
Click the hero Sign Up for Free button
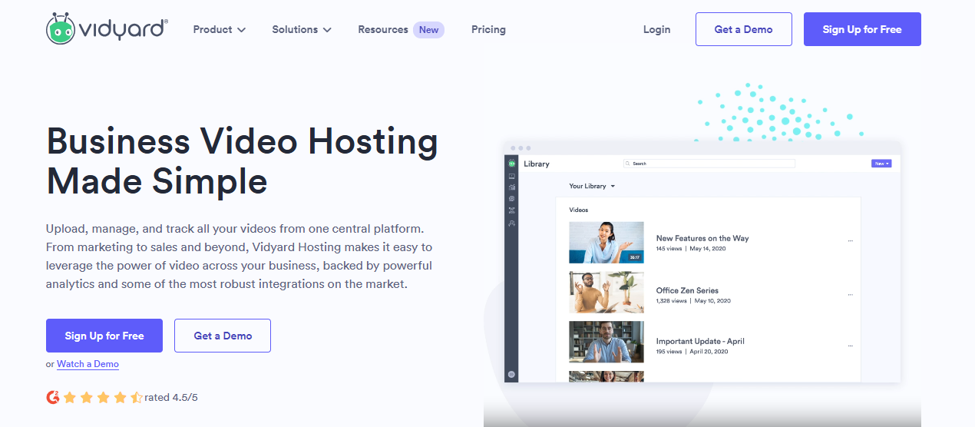pos(104,336)
